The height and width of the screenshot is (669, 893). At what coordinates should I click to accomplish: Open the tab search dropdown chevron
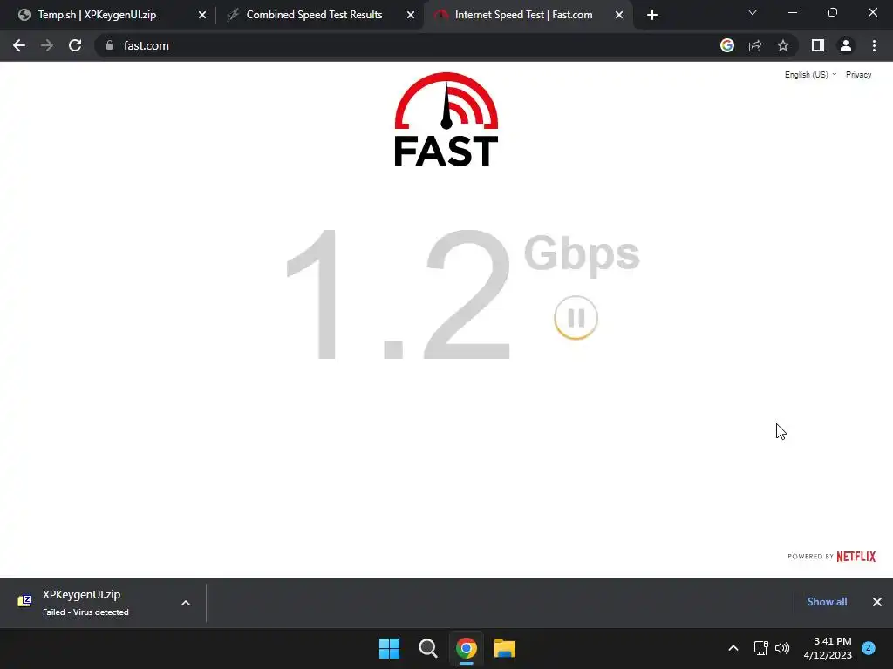tap(753, 12)
